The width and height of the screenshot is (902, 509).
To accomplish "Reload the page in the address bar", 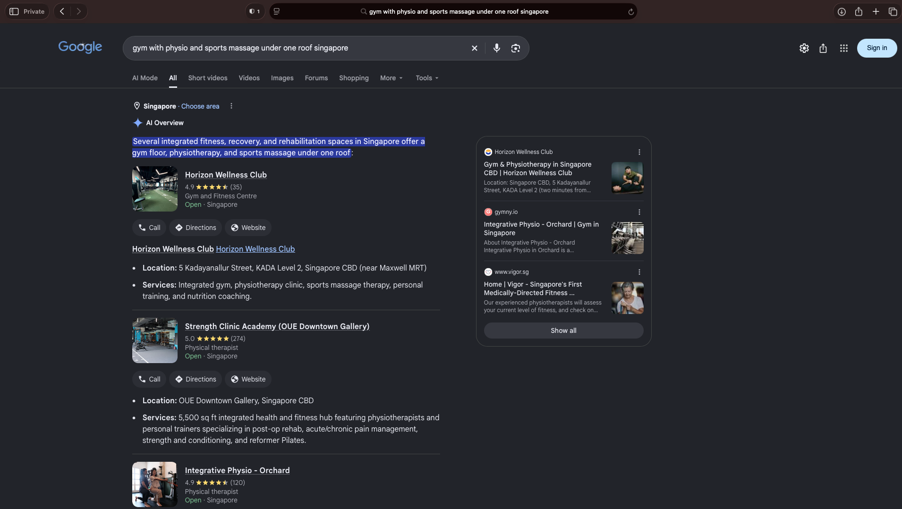I will [630, 12].
